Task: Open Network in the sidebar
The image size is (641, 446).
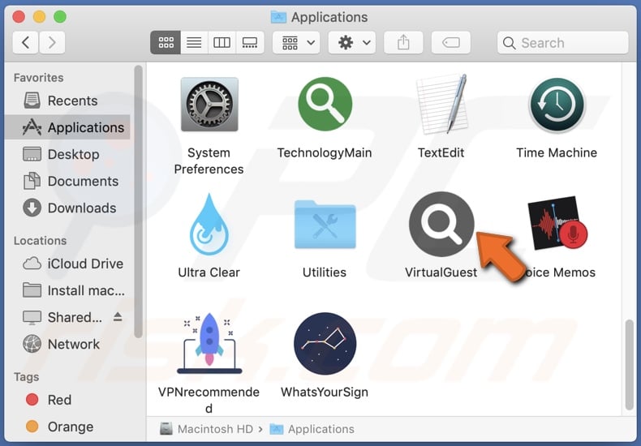Action: [x=67, y=345]
